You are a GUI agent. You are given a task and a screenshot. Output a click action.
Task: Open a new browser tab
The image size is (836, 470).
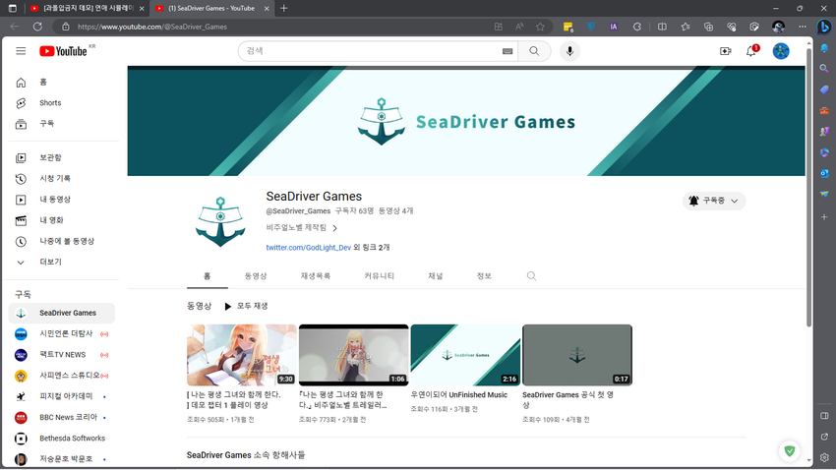coord(283,8)
